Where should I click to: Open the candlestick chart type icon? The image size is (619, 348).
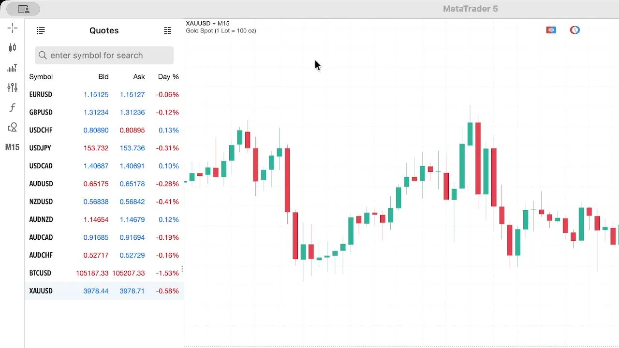click(13, 47)
